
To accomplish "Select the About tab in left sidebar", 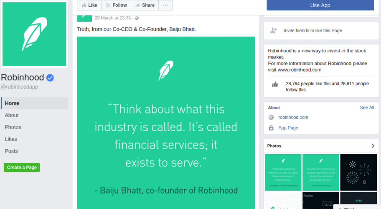I will click(x=12, y=115).
